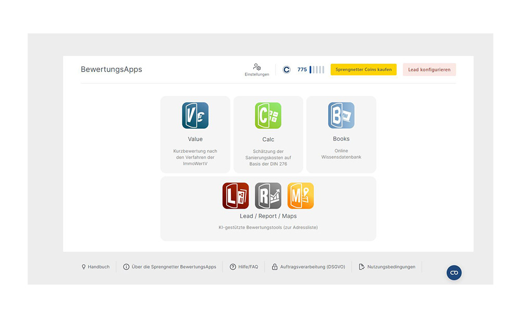Screen dimensions: 521x318
Task: Click the Einstellungen label text
Action: 257,74
